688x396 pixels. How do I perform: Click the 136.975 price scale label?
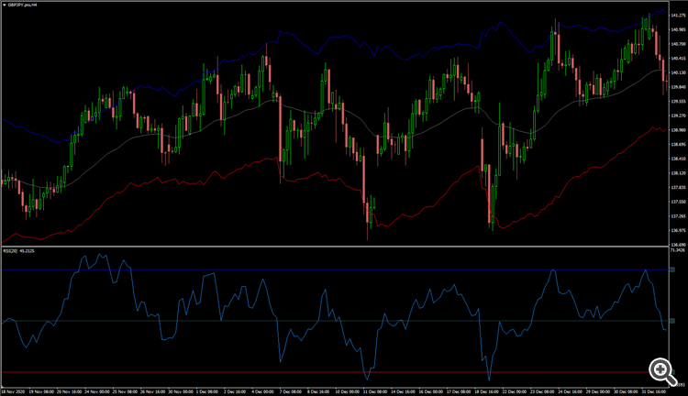[x=678, y=230]
